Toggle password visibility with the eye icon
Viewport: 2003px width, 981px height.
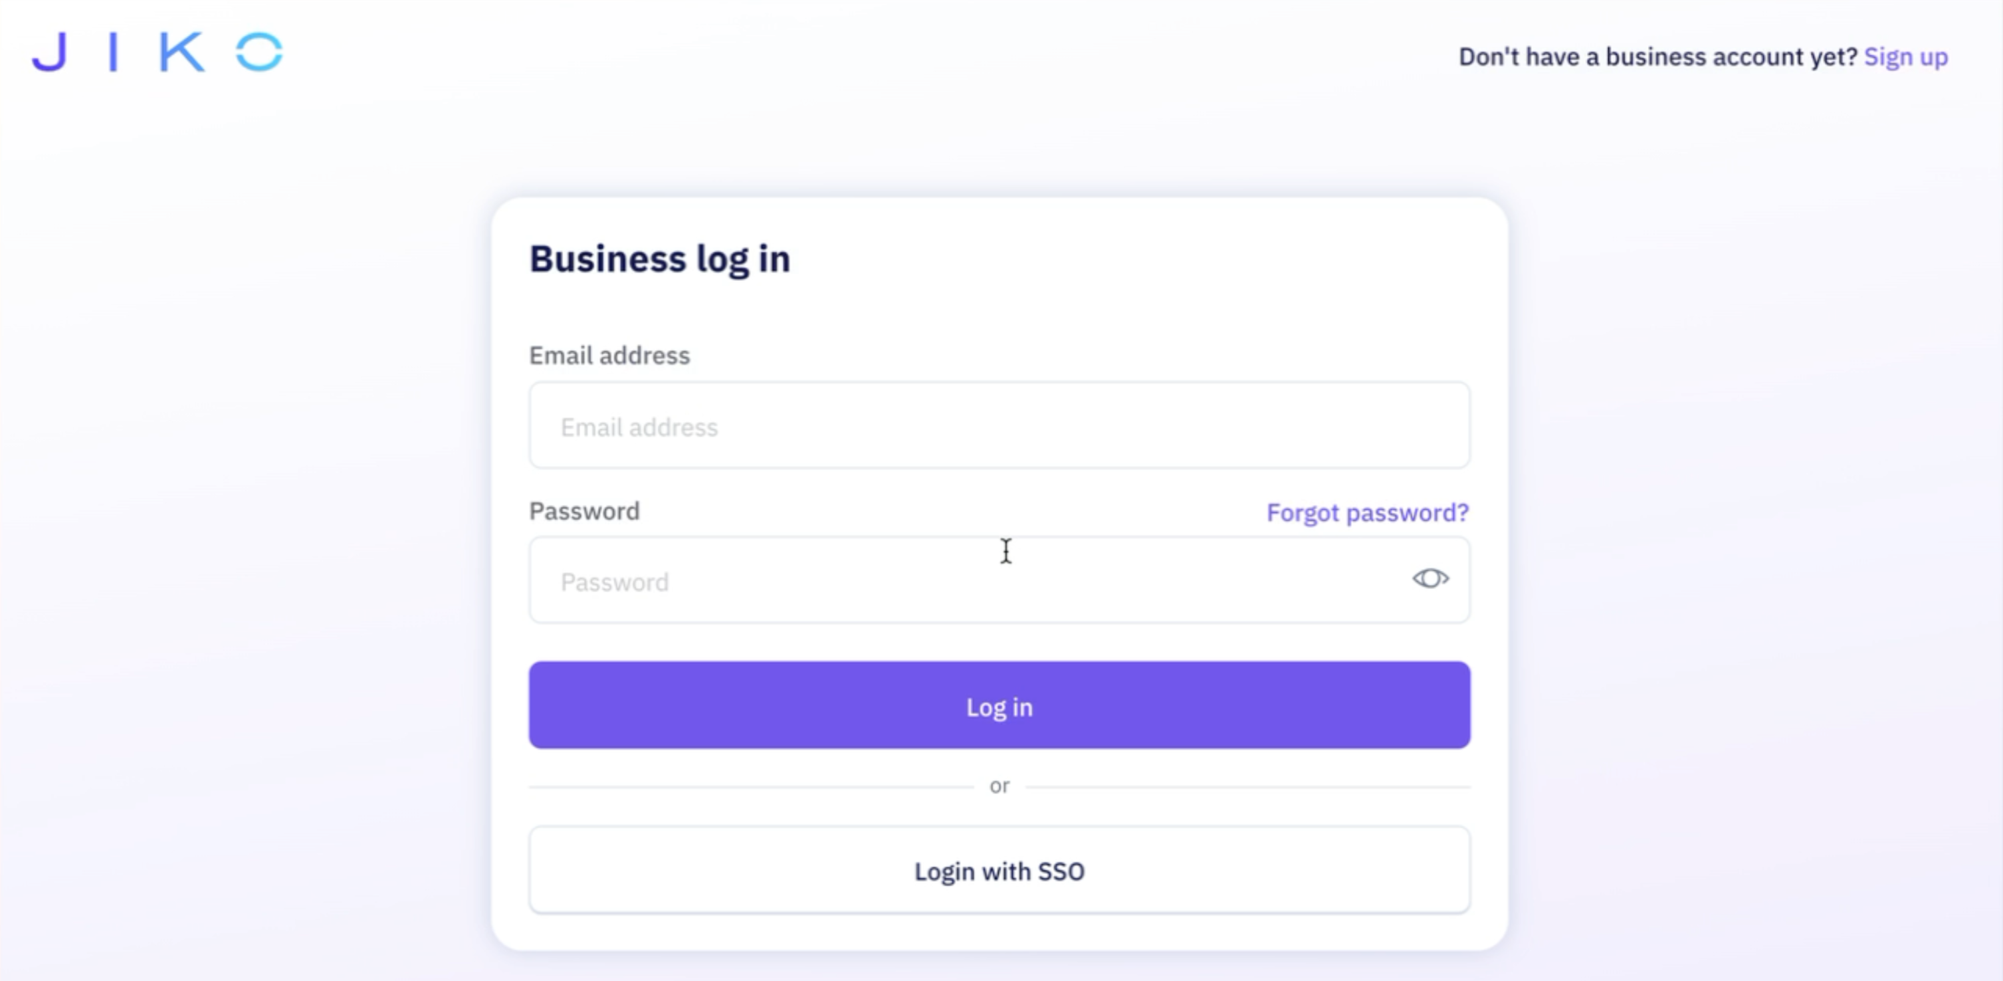(x=1431, y=578)
